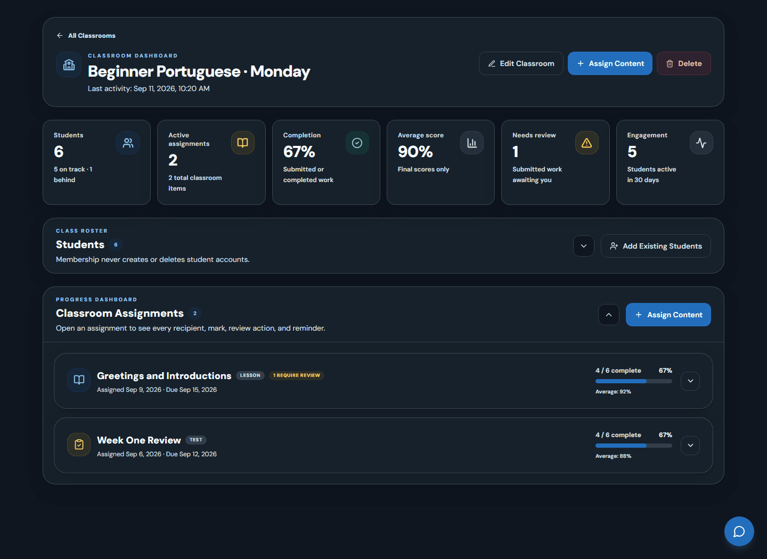The image size is (767, 559).
Task: Collapse the Classroom Assignments section
Action: 609,315
